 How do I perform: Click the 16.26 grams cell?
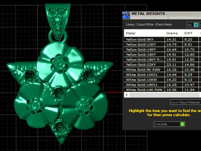[173, 70]
